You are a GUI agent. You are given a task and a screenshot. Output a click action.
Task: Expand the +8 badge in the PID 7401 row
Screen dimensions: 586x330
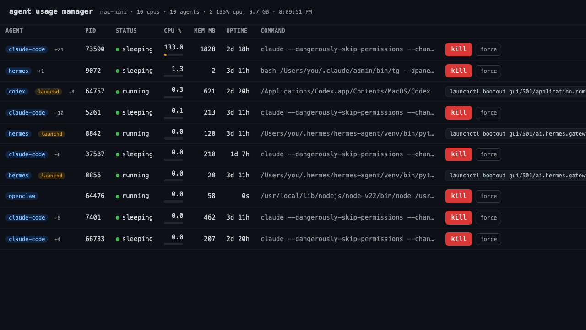(x=58, y=218)
